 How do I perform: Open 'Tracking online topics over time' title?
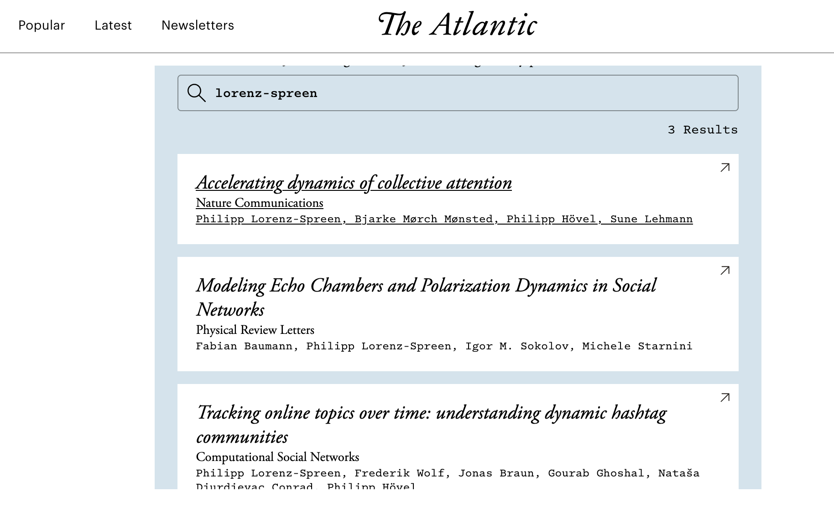point(431,413)
